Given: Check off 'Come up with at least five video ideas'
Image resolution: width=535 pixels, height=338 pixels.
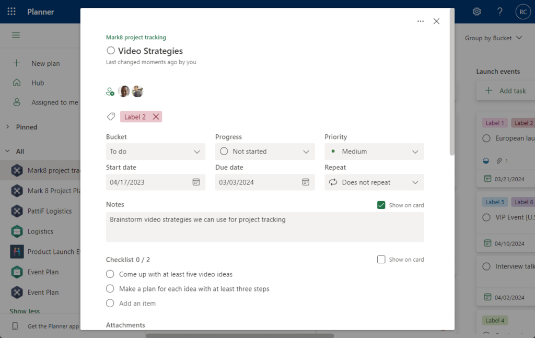Looking at the screenshot, I should point(110,274).
